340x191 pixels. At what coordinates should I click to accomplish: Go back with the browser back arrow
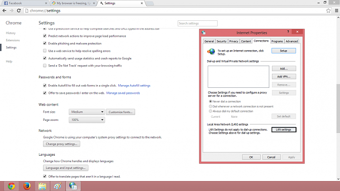click(5, 10)
